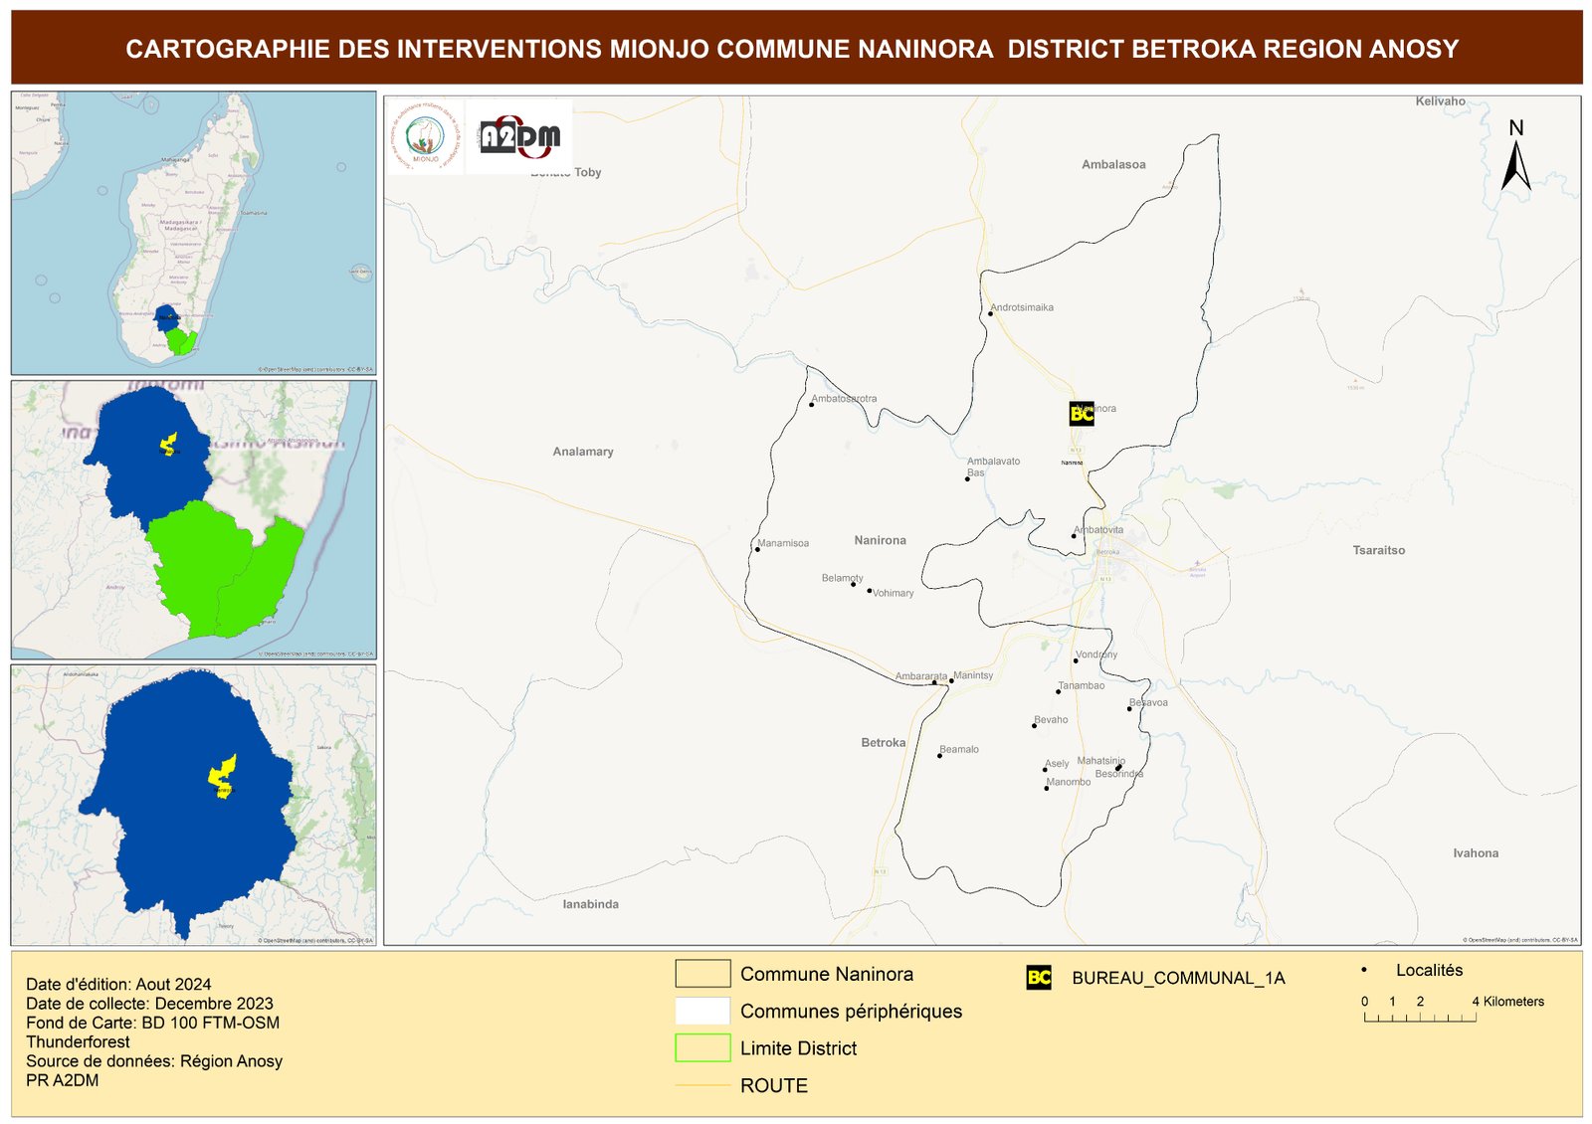This screenshot has height=1124, width=1592.
Task: Click the MIONJO circular logo
Action: (x=425, y=136)
